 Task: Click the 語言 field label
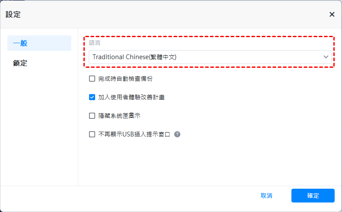point(95,44)
